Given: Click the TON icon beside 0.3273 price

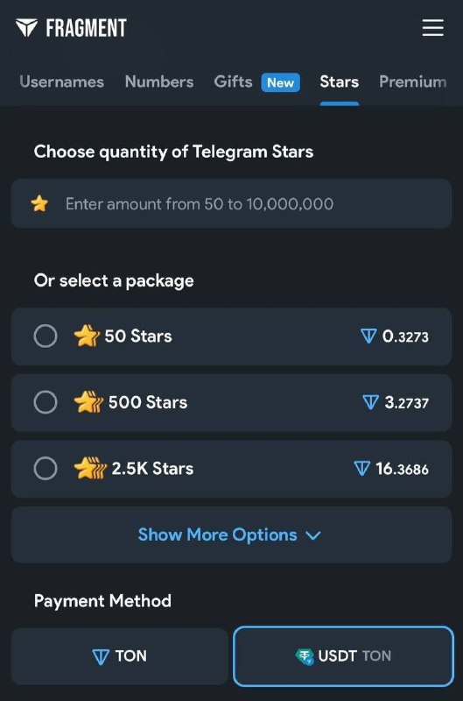Looking at the screenshot, I should click(x=368, y=336).
